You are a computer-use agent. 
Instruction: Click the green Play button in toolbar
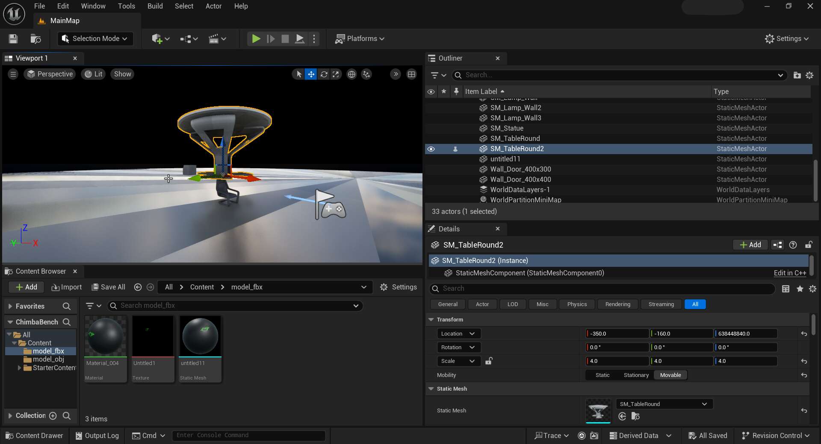point(256,39)
